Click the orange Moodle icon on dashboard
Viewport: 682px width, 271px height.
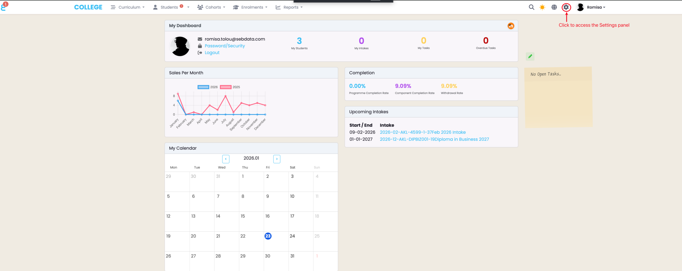[x=511, y=26]
